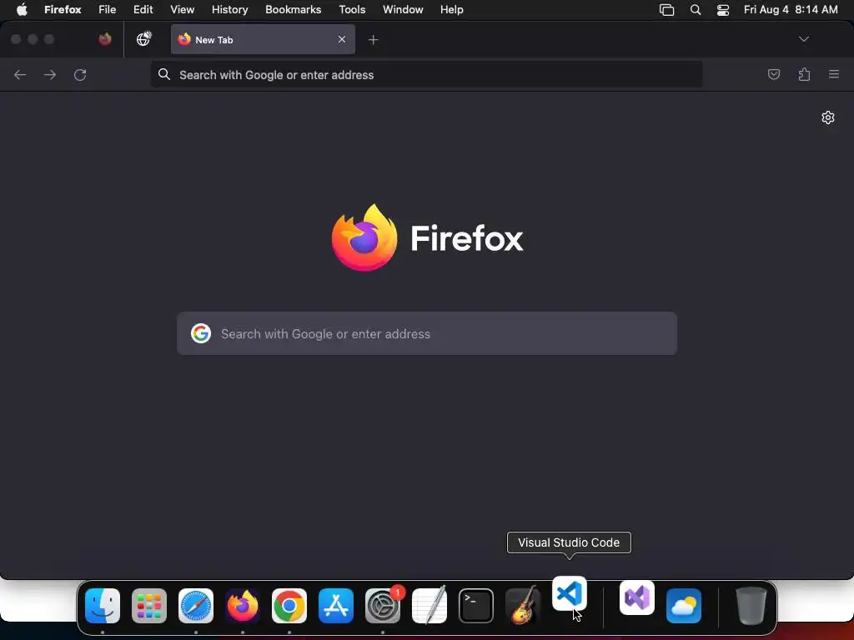Open the View menu
854x640 pixels.
click(182, 9)
